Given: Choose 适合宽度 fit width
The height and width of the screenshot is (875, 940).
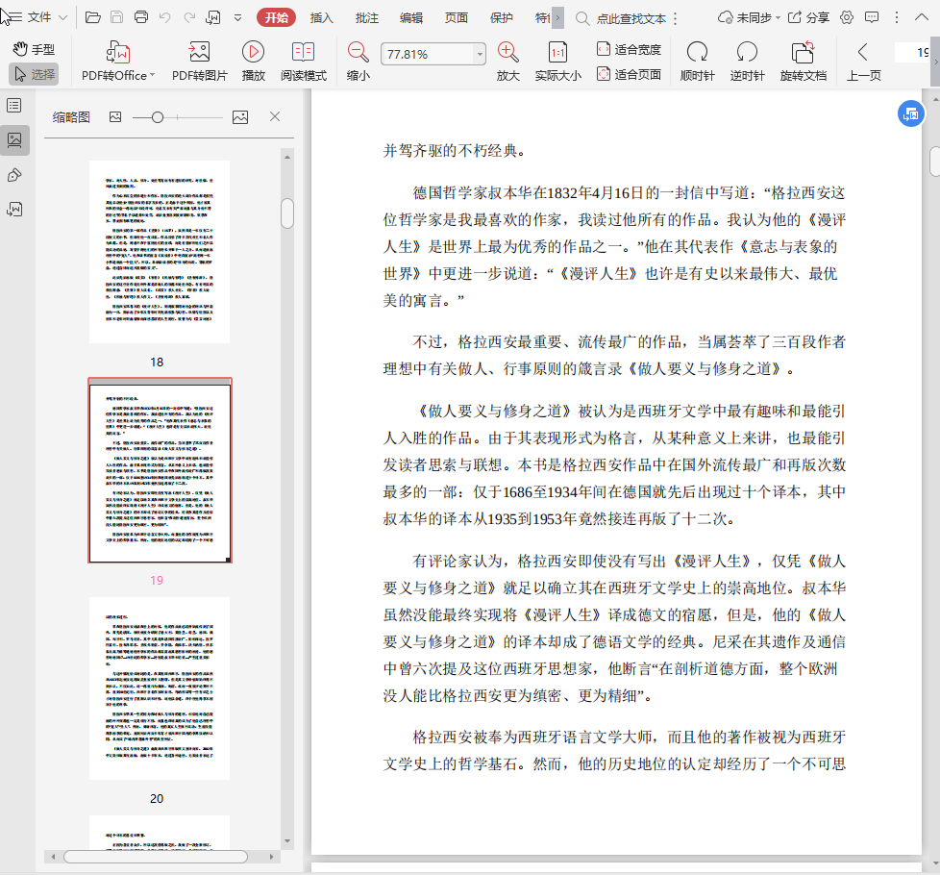Looking at the screenshot, I should (629, 49).
